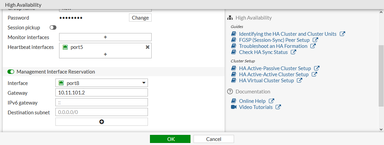Click into the Gateway address field
The image size is (384, 145).
pos(102,93)
